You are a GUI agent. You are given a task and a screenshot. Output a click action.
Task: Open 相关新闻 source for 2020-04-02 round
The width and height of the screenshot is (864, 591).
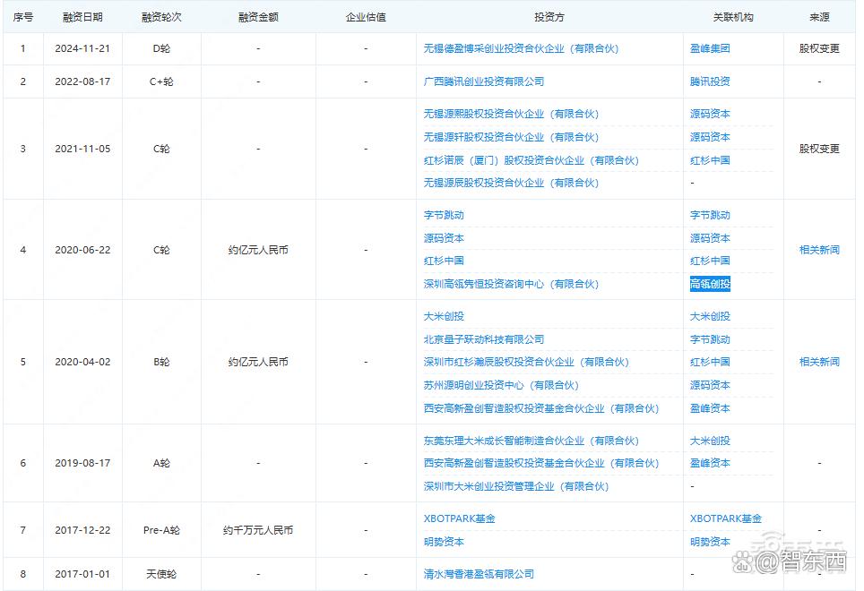pyautogui.click(x=819, y=362)
